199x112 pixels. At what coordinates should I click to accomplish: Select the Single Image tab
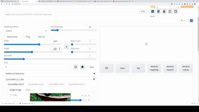click(15, 90)
